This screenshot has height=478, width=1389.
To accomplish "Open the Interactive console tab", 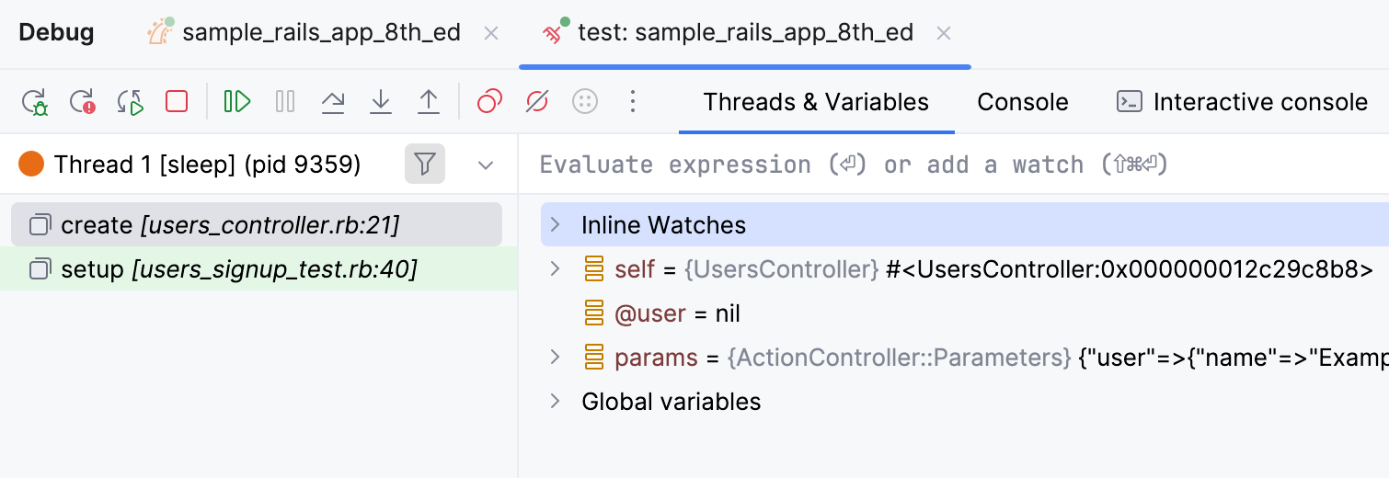I will 1242,102.
